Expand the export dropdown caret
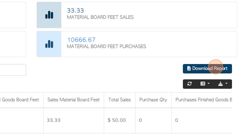240x134 pixels. coord(226,84)
